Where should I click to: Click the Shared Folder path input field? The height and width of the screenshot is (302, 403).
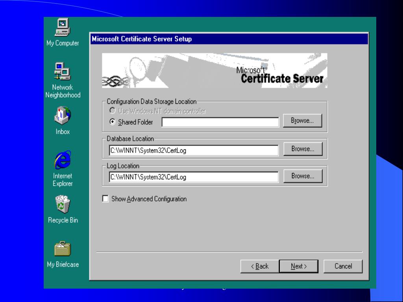pyautogui.click(x=220, y=122)
